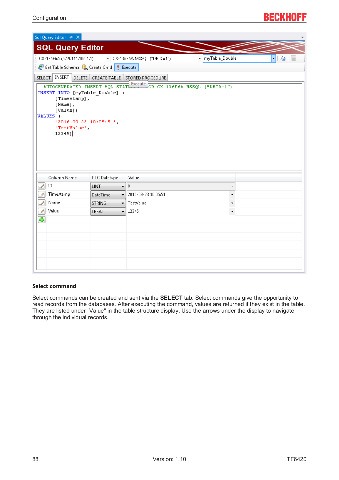Click the edit pencil icon for Value row
Image resolution: width=339 pixels, height=480 pixels.
point(42,211)
